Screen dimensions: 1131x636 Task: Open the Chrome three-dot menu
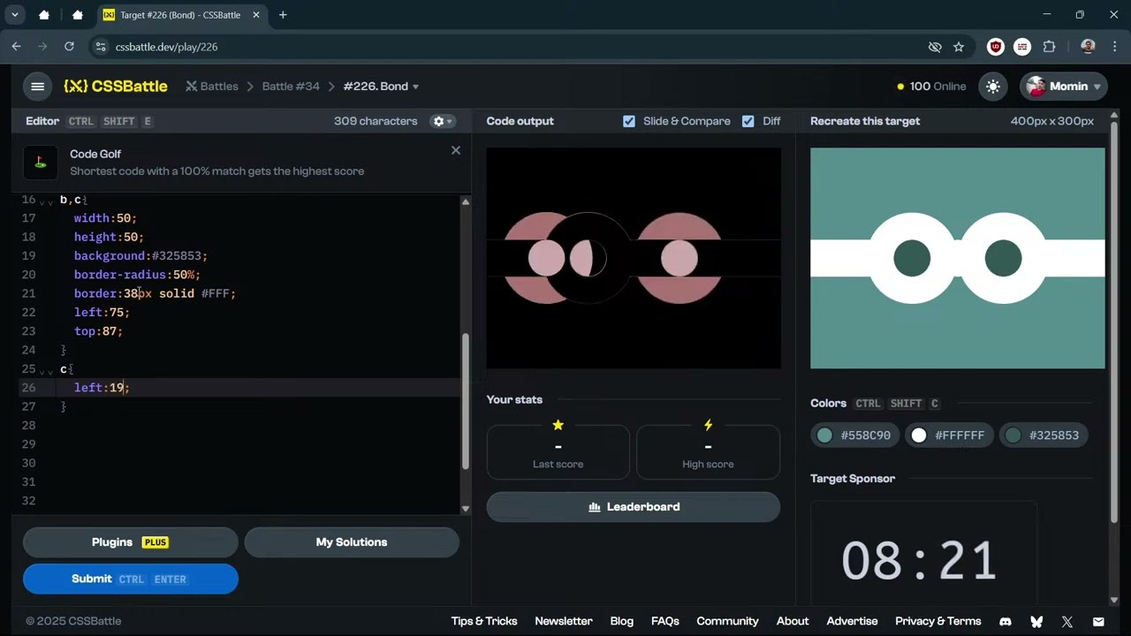pos(1114,47)
